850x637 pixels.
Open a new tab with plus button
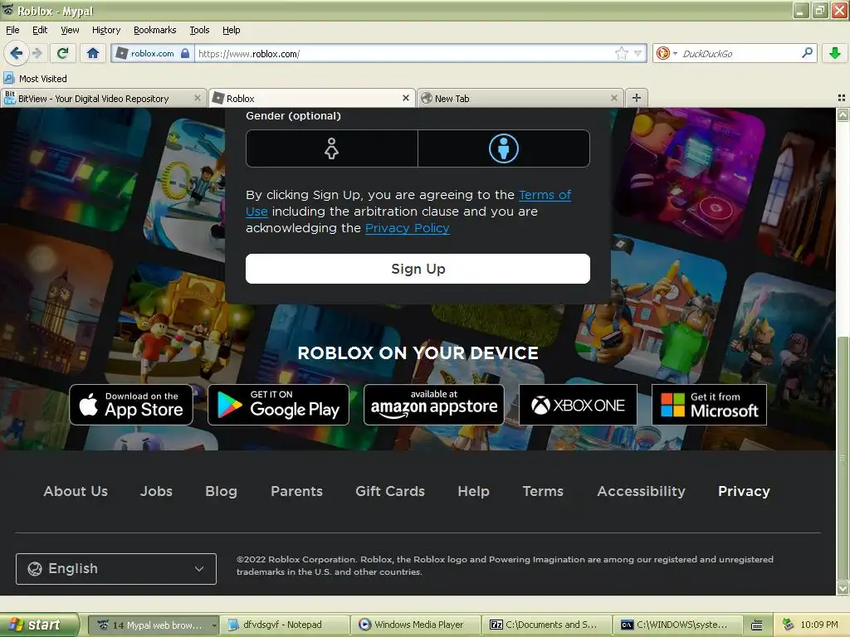point(637,98)
